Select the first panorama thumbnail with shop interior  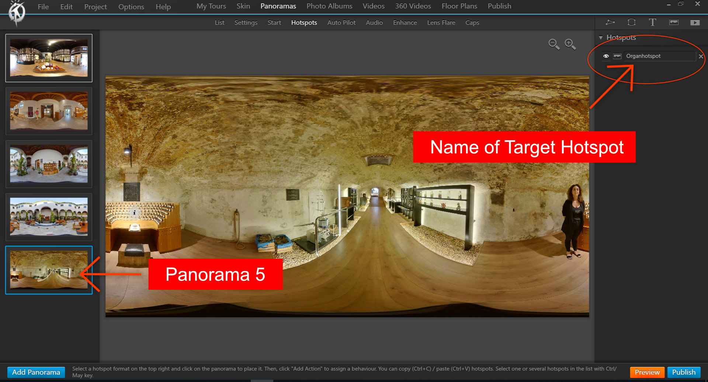coord(49,58)
